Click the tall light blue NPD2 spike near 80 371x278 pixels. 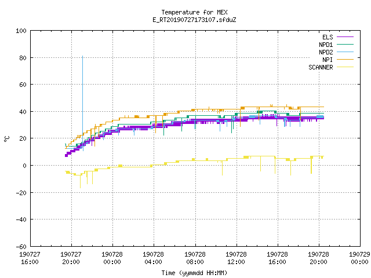pyautogui.click(x=82, y=99)
